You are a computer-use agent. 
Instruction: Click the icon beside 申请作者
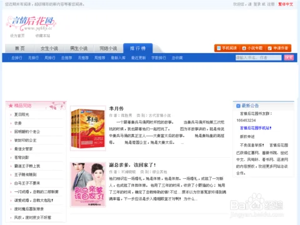tap(269, 48)
